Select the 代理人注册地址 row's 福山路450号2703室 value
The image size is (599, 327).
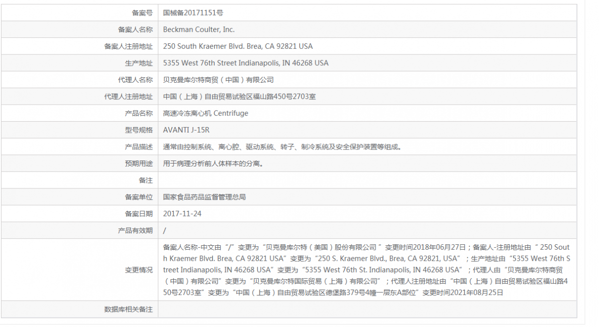pos(240,97)
